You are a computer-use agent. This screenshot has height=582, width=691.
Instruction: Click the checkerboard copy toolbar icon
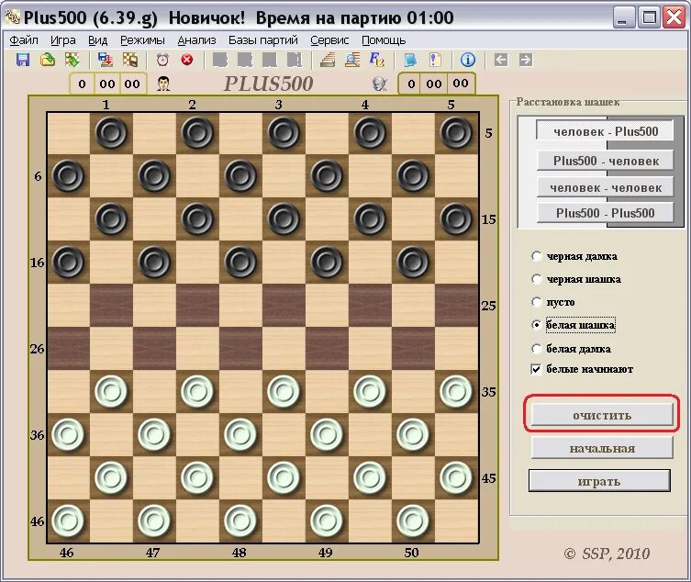point(130,60)
